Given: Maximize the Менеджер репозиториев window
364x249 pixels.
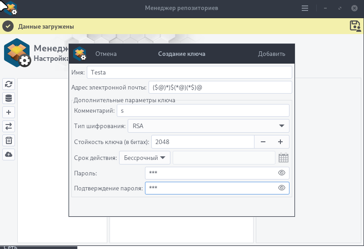Looking at the screenshot, I should [x=340, y=8].
